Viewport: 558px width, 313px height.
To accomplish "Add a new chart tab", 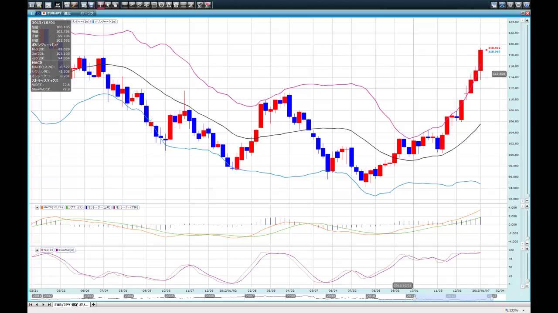I will [x=93, y=305].
